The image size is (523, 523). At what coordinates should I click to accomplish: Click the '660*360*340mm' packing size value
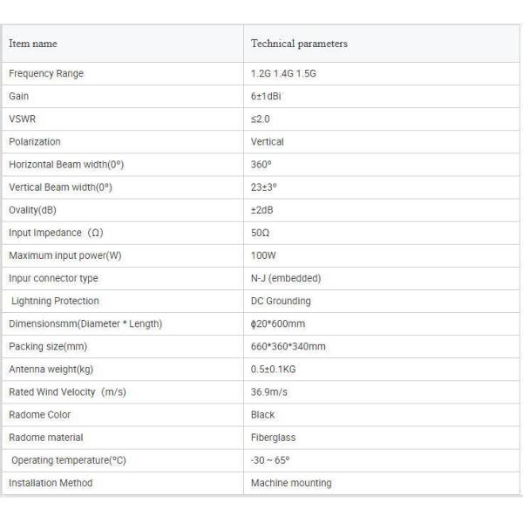(289, 347)
